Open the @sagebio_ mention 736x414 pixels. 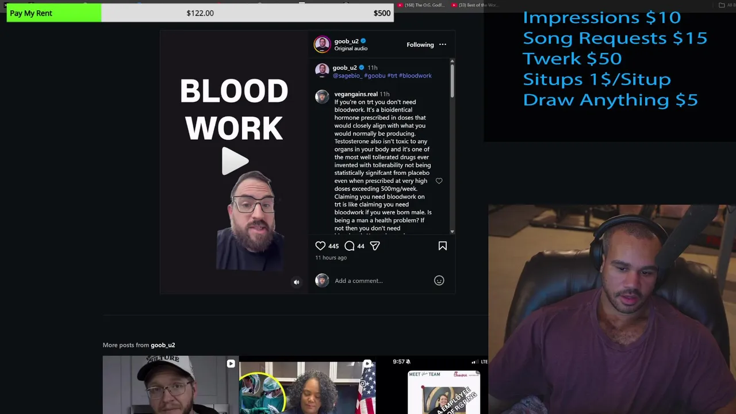347,75
